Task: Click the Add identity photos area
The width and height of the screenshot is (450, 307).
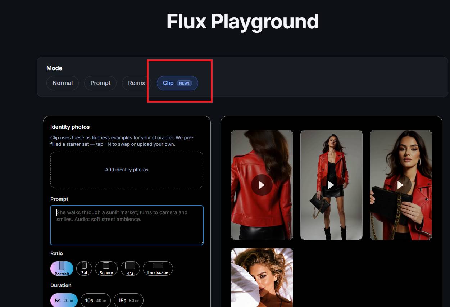Action: 127,170
